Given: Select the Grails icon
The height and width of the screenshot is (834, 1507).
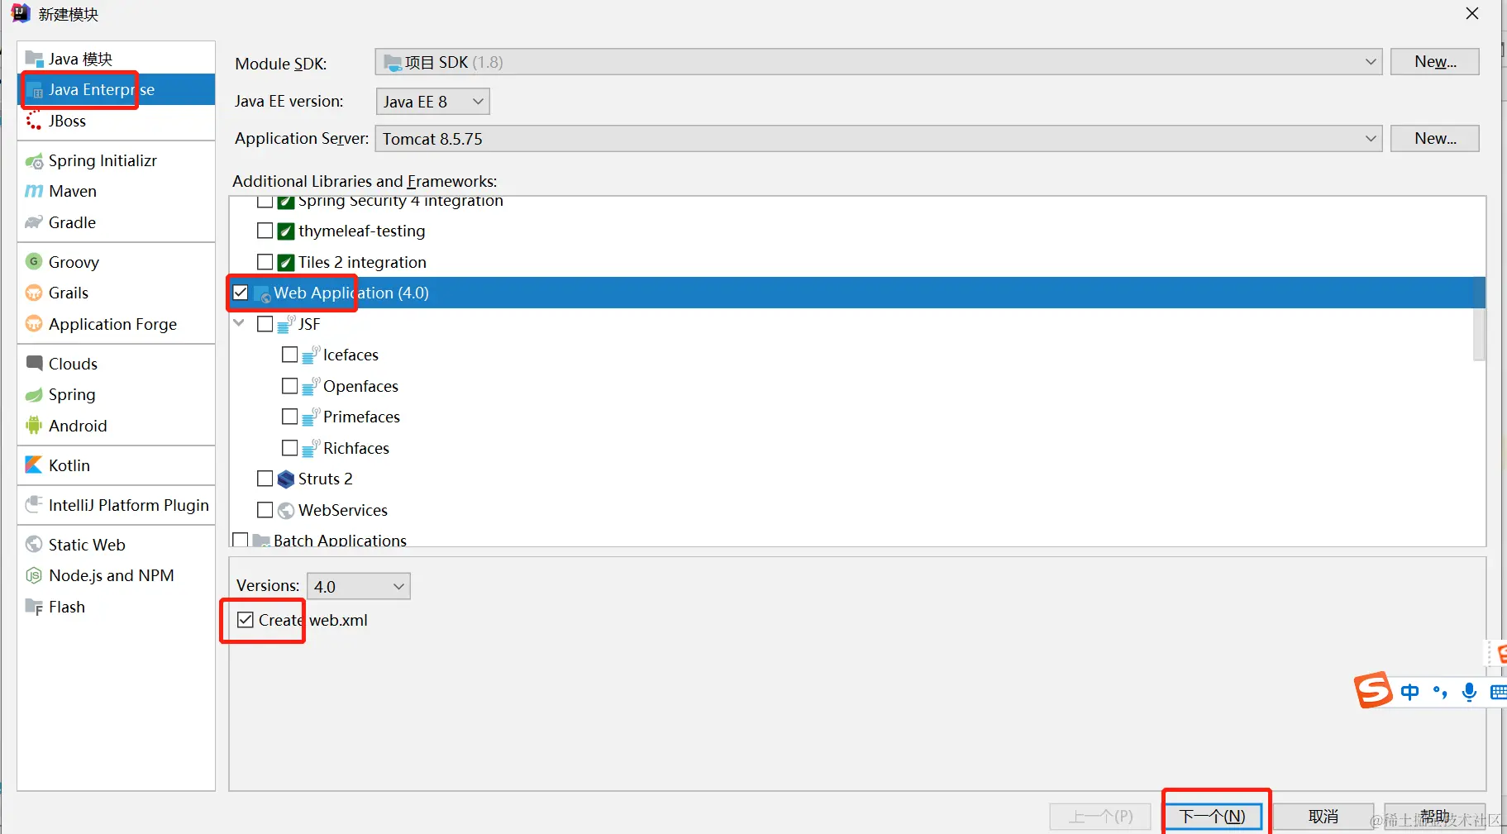Looking at the screenshot, I should (x=34, y=293).
